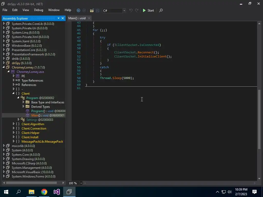263x197 pixels.
Task: Open the Assembly Explorer panel options arrow
Action: click(59, 18)
